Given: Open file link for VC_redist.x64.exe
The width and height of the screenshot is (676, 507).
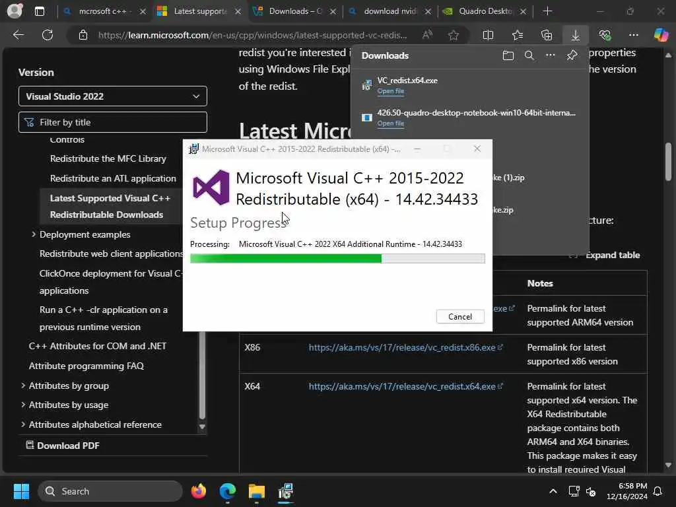Looking at the screenshot, I should click(x=391, y=91).
